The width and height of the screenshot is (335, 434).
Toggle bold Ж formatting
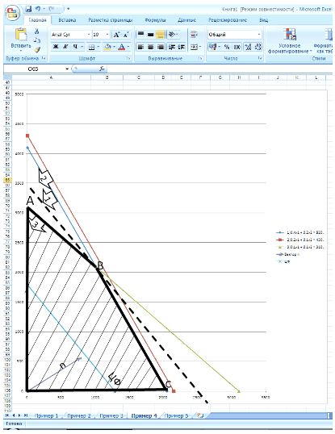click(56, 47)
